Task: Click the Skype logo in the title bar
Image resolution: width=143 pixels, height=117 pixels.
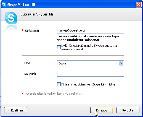Action: [4, 4]
